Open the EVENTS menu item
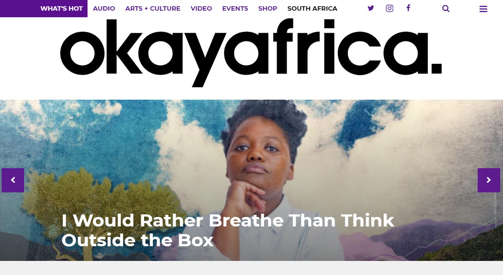503x275 pixels. (235, 9)
